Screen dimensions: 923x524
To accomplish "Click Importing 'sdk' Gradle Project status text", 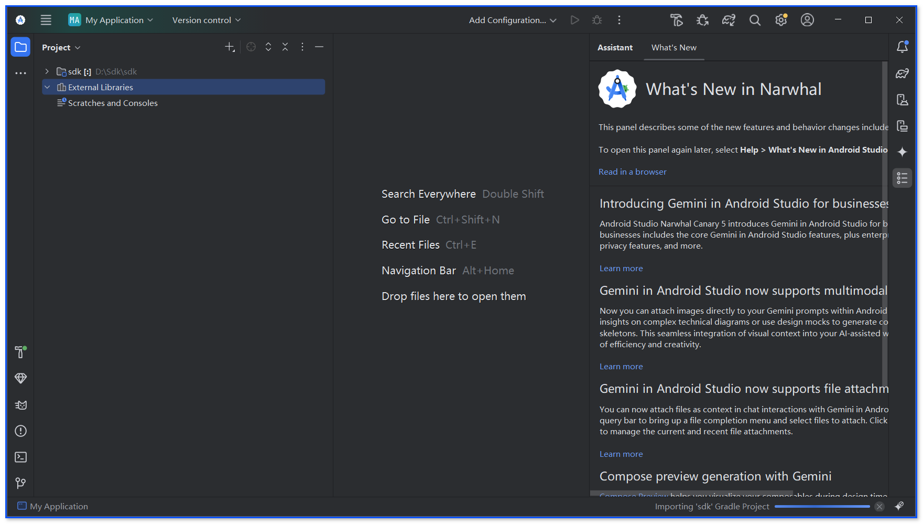I will pyautogui.click(x=712, y=507).
